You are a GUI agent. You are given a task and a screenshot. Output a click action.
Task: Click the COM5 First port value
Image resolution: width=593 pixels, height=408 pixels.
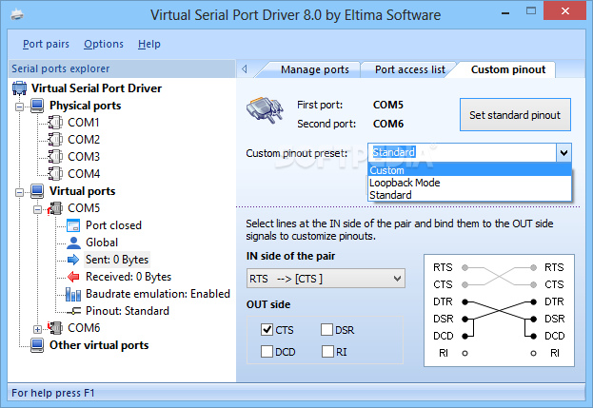(388, 105)
